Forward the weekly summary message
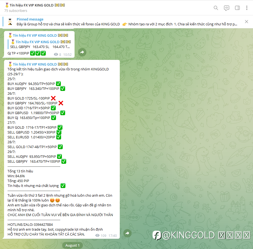This screenshot has height=249, width=253. 127,233
